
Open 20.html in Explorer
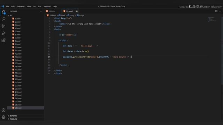tap(18, 79)
